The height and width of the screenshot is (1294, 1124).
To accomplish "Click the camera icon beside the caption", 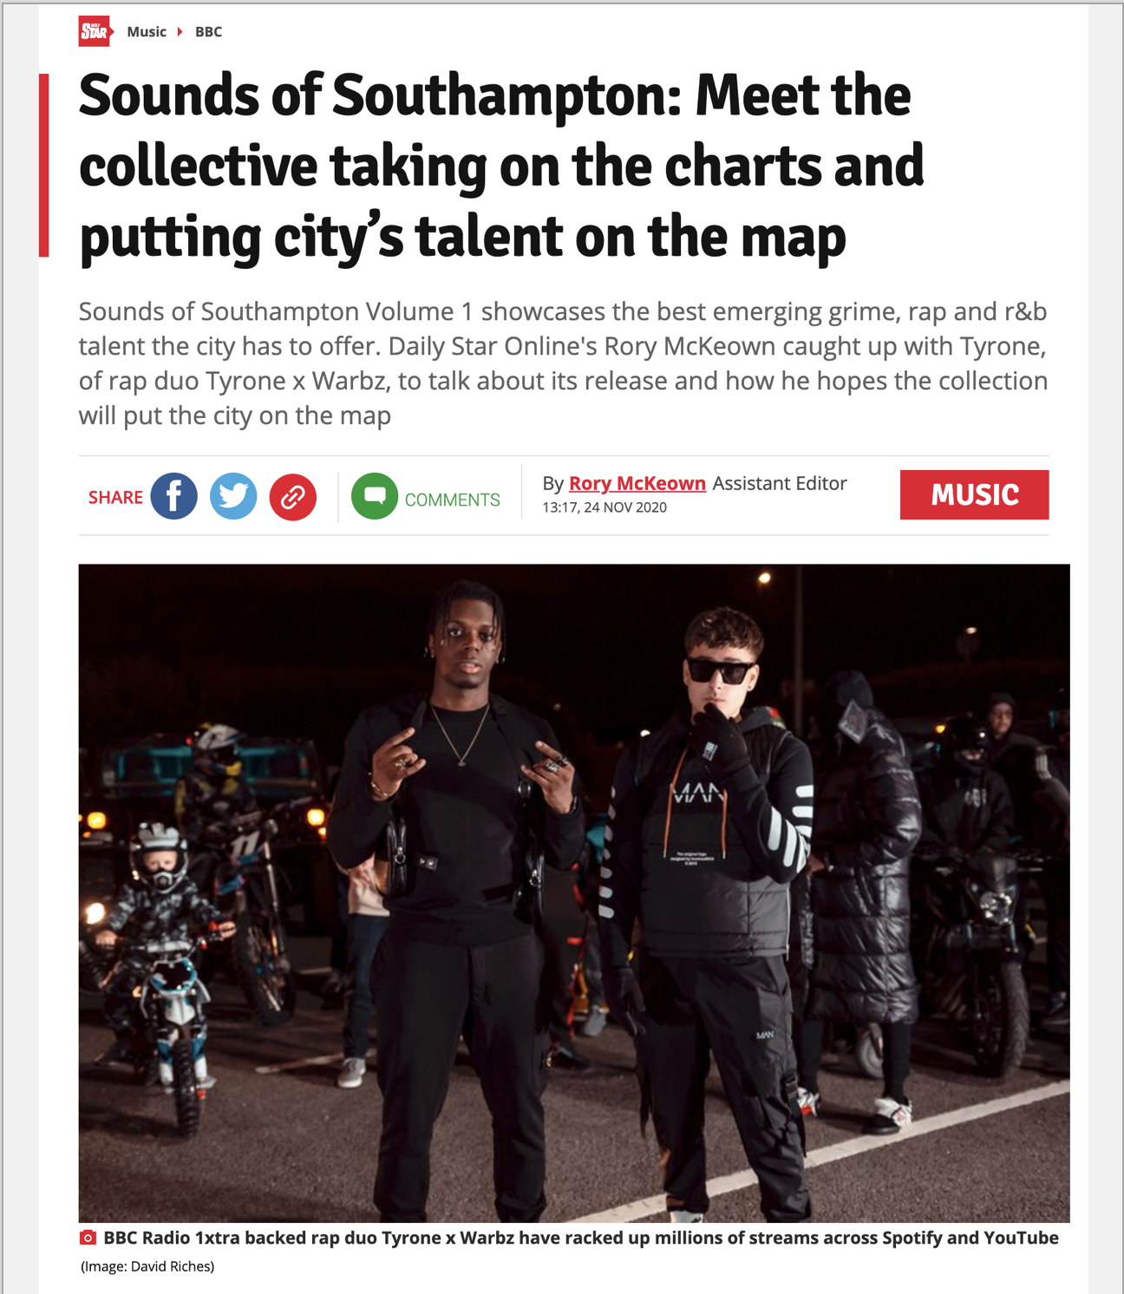I will click(x=88, y=1238).
